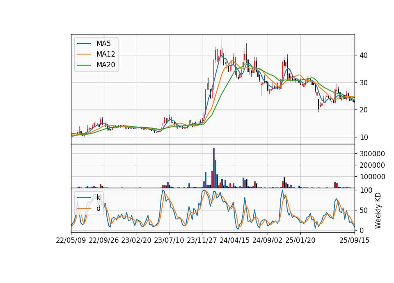Image resolution: width=394 pixels, height=283 pixels.
Task: Click the blue MA5 legend line sample
Action: point(84,43)
